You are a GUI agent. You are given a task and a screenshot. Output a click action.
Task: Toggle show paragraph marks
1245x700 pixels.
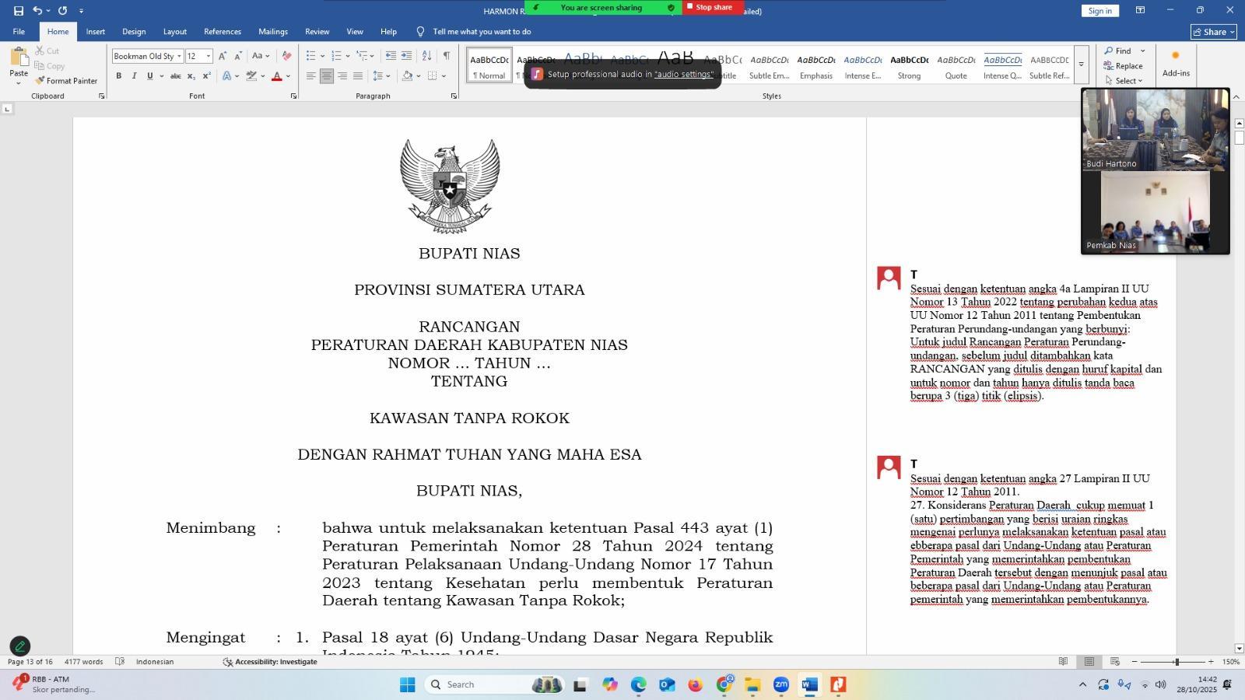click(446, 56)
